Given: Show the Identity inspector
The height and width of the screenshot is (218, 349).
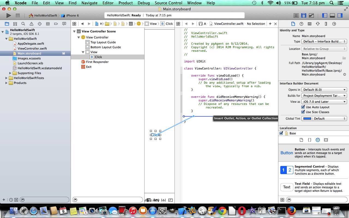Looking at the screenshot, I should click(309, 24).
